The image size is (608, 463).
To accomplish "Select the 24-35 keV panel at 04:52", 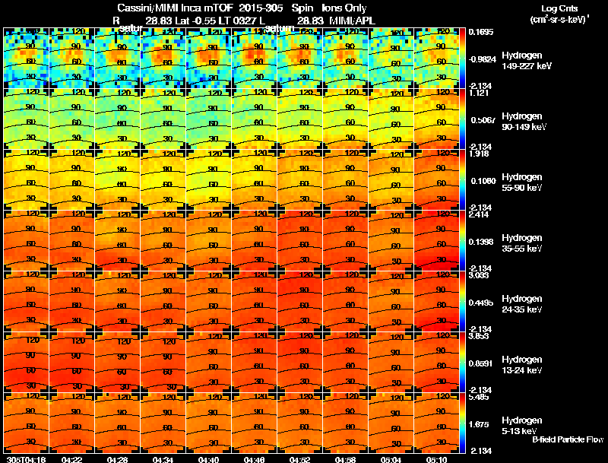I will pyautogui.click(x=300, y=301).
